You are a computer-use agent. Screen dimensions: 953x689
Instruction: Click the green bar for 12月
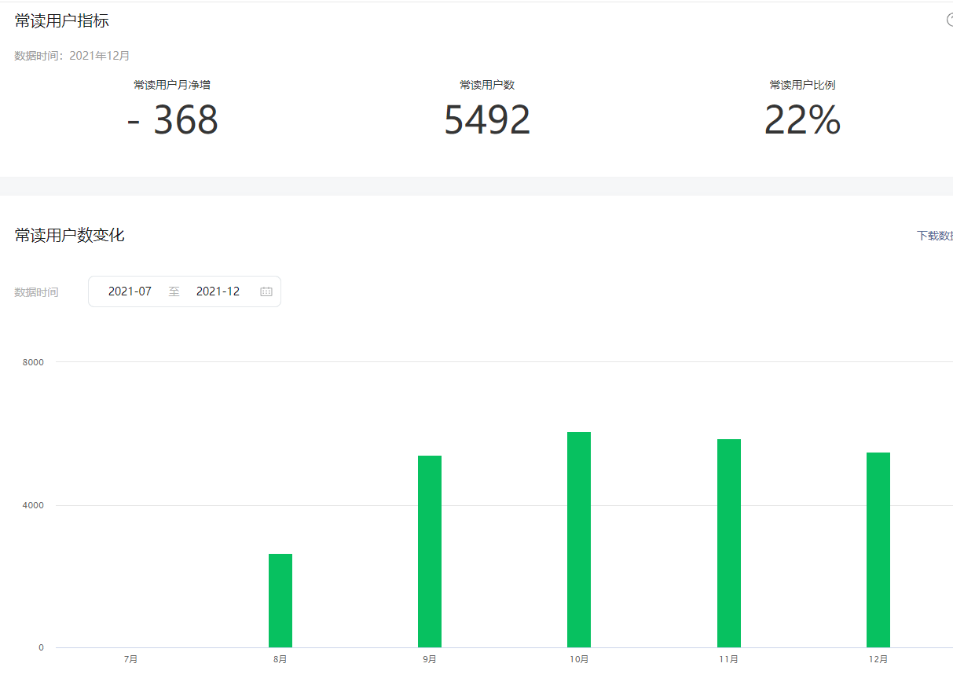[878, 550]
